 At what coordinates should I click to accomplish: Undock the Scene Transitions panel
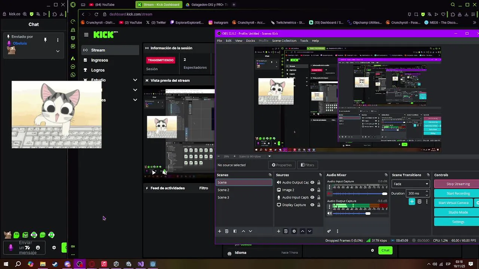(x=428, y=175)
